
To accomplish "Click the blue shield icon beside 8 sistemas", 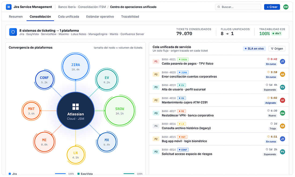I will coord(13,32).
